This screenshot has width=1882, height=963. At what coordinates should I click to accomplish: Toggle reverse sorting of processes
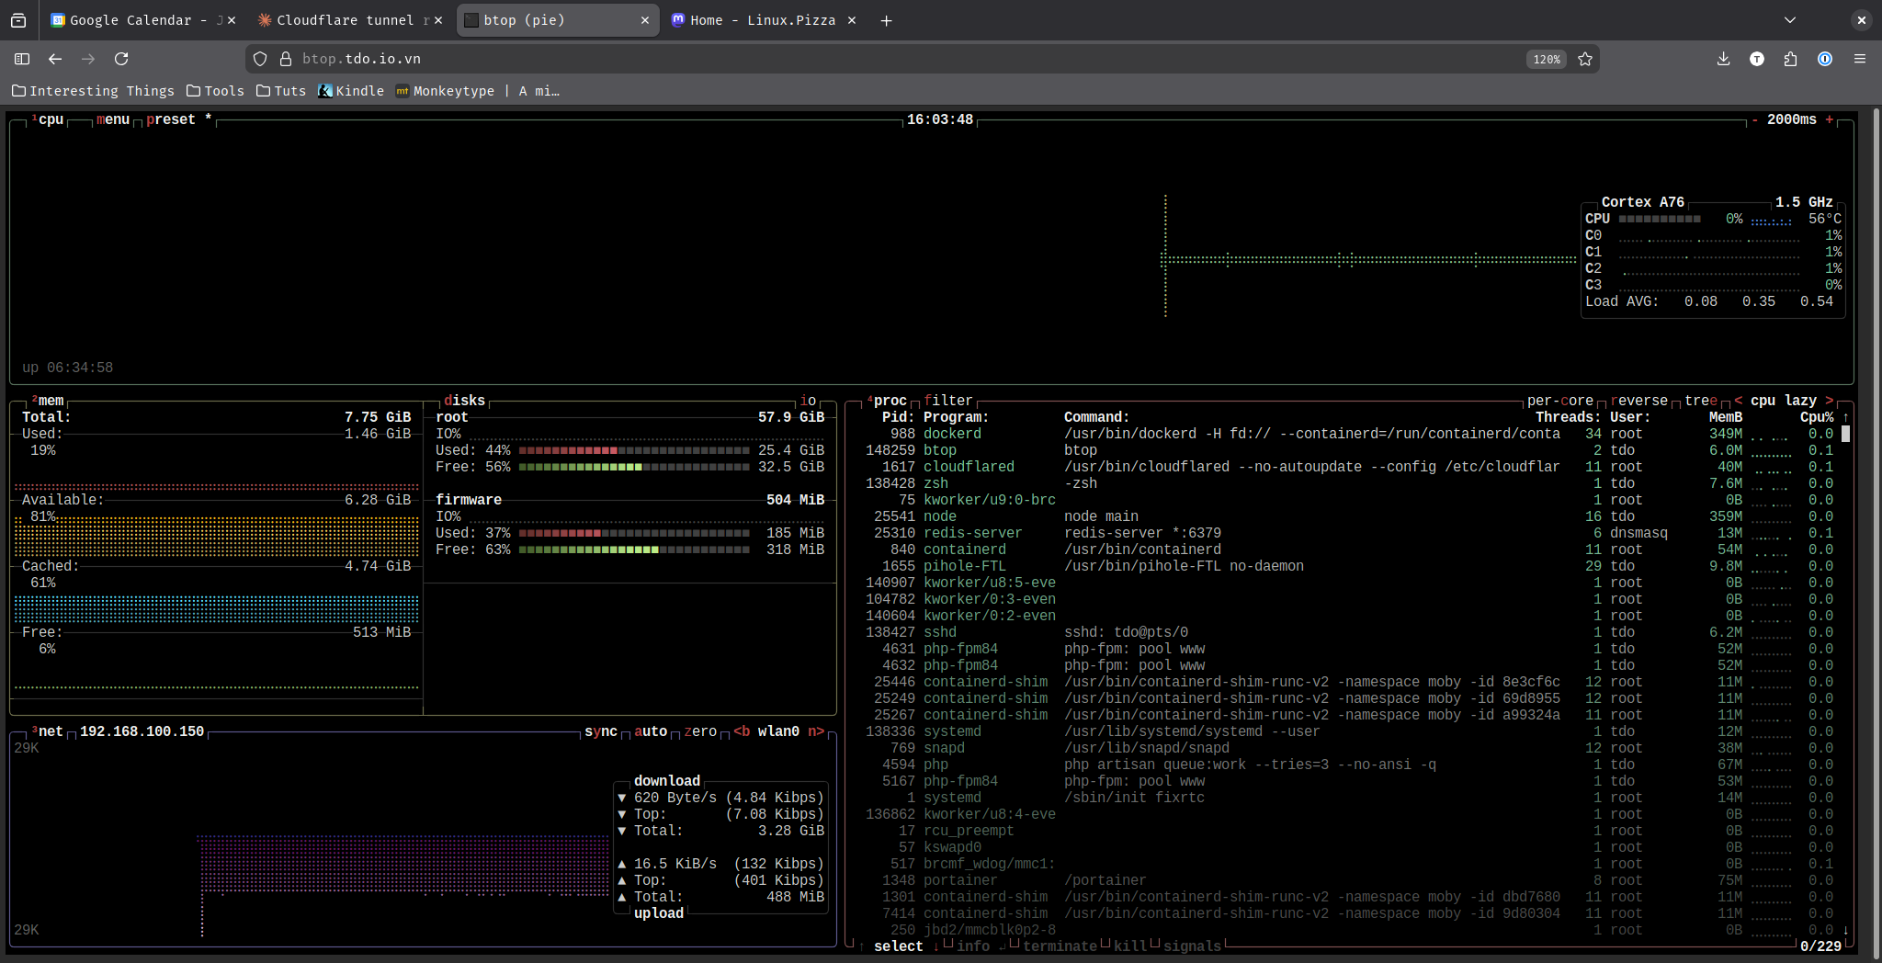[1638, 401]
